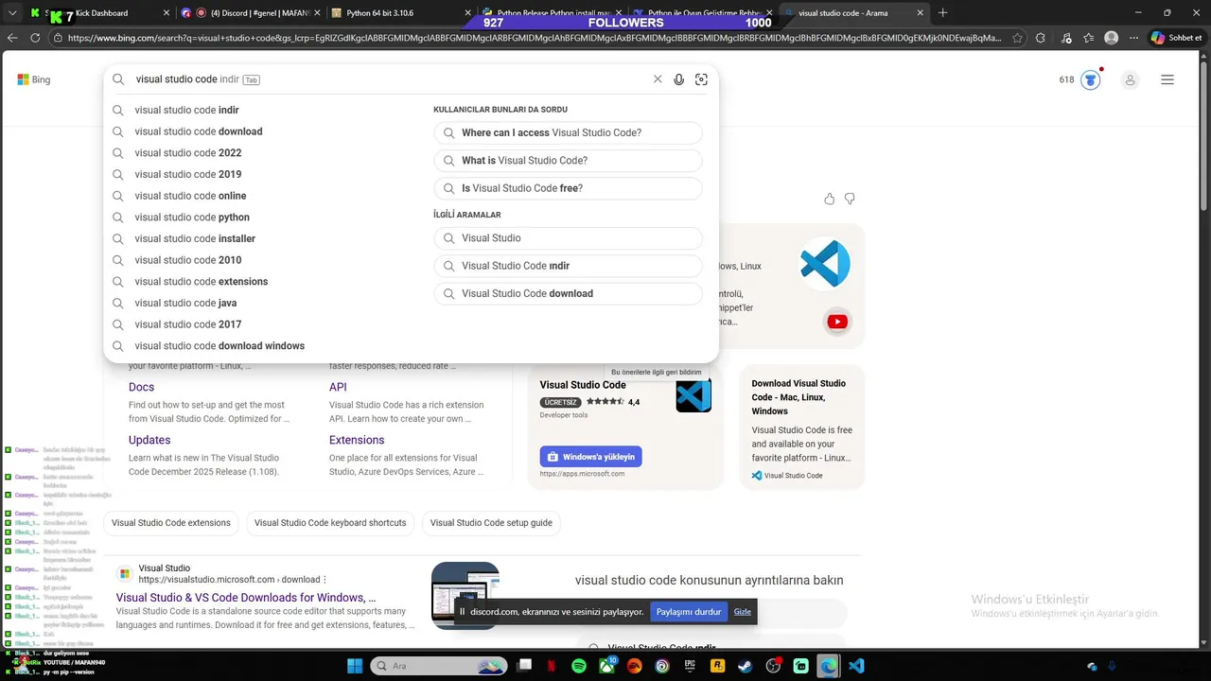Give thumbs up feedback
Image resolution: width=1211 pixels, height=681 pixels.
click(x=830, y=199)
